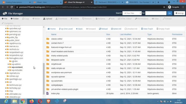186x104 pixels.
Task: Click the Move toolbar button
Action: tap(36, 18)
